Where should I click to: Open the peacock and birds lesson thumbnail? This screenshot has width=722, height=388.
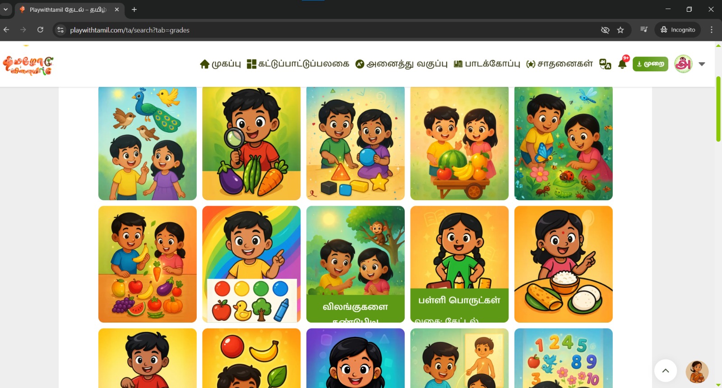148,143
